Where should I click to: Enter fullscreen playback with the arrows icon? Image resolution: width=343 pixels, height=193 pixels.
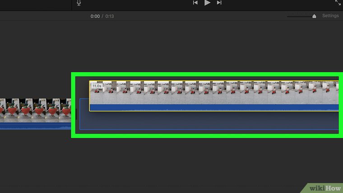pyautogui.click(x=338, y=3)
